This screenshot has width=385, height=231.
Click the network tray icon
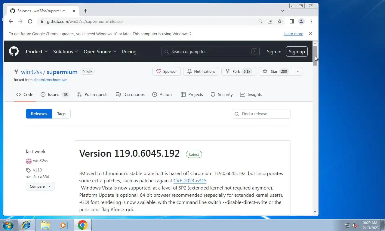(x=347, y=225)
